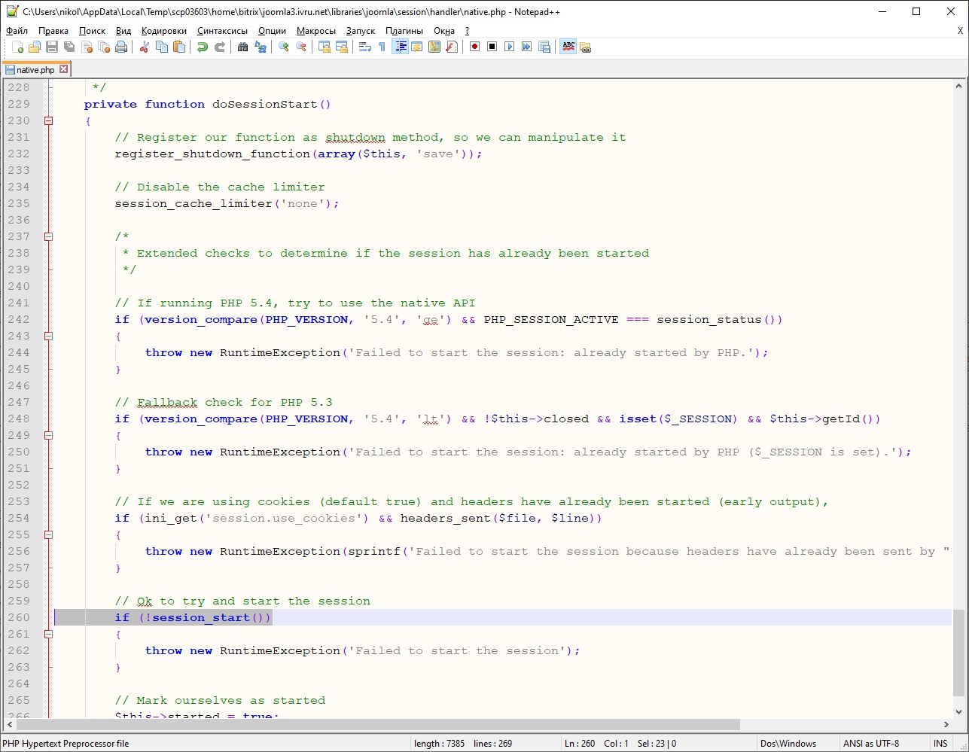
Task: Print the current document
Action: (121, 47)
